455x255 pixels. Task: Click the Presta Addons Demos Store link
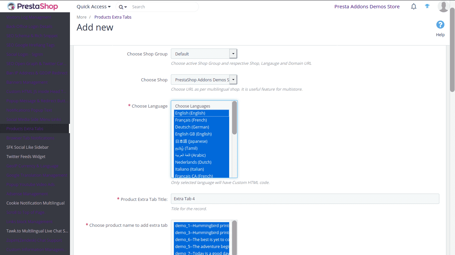click(x=367, y=7)
